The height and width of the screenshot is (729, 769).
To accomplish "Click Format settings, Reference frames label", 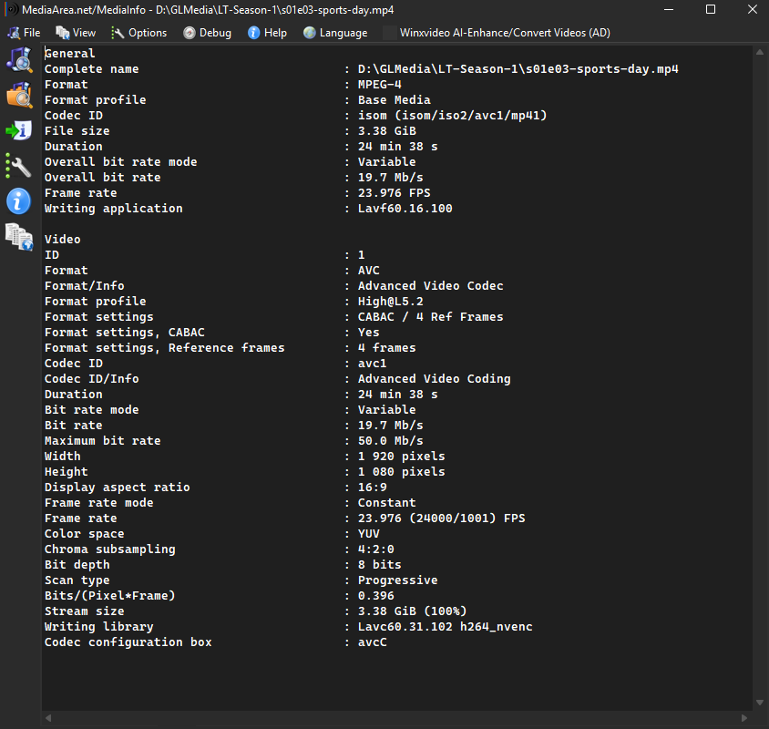I will [x=164, y=348].
